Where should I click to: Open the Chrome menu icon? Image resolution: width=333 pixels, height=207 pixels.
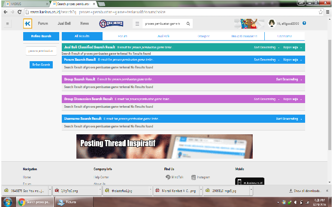[x=328, y=12]
